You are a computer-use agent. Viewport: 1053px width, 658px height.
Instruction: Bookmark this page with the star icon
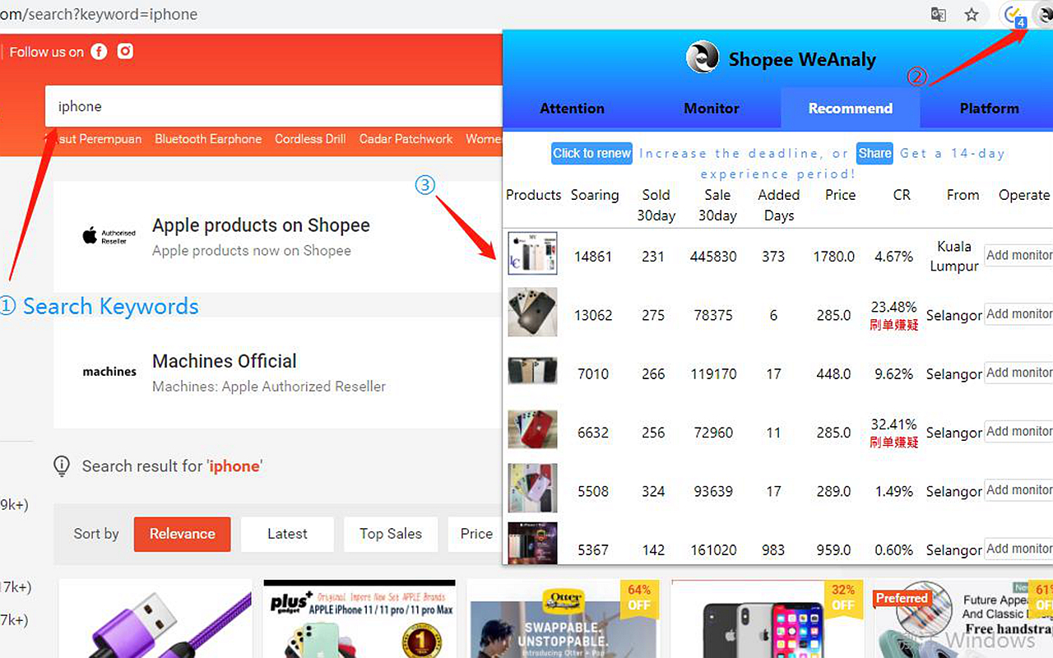(x=972, y=15)
